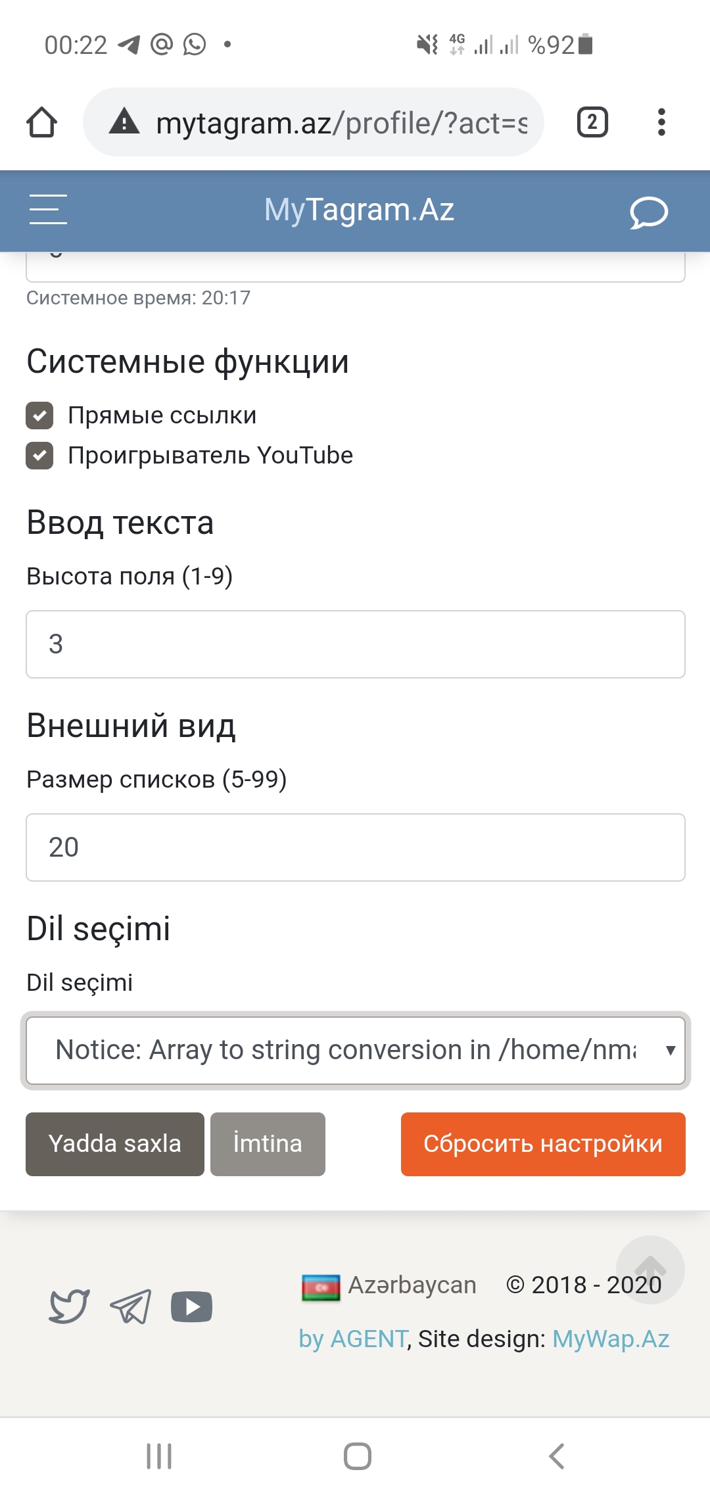Open the Telegram link in footer

tap(131, 1306)
